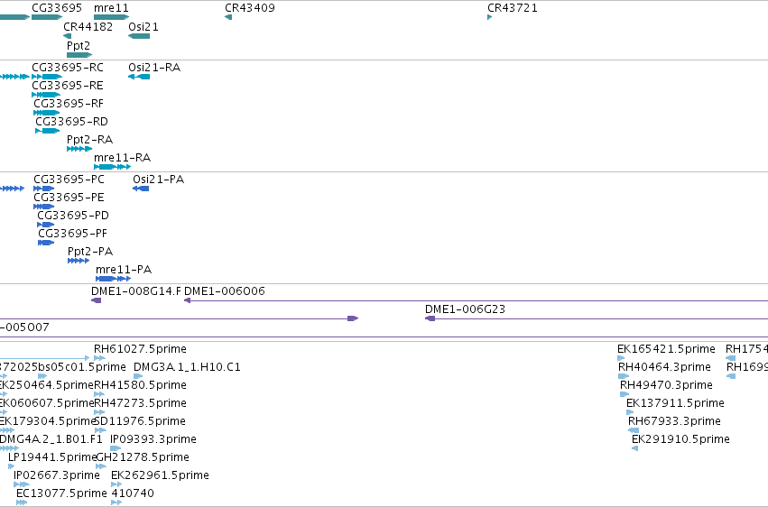
Task: Click the GH21278.5prime EST
Action: [x=101, y=466]
